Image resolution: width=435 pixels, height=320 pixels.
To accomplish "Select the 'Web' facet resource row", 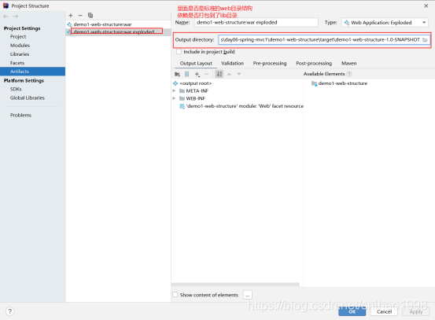I will point(241,106).
